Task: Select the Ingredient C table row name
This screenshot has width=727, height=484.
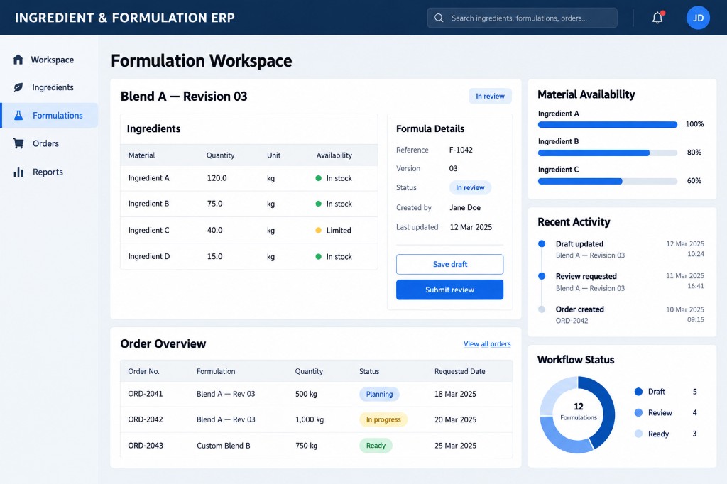Action: (x=149, y=230)
